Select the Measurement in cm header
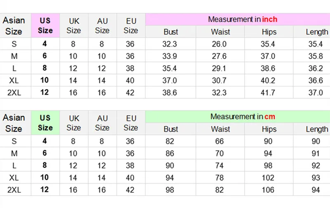The height and width of the screenshot is (208, 330). [243, 117]
